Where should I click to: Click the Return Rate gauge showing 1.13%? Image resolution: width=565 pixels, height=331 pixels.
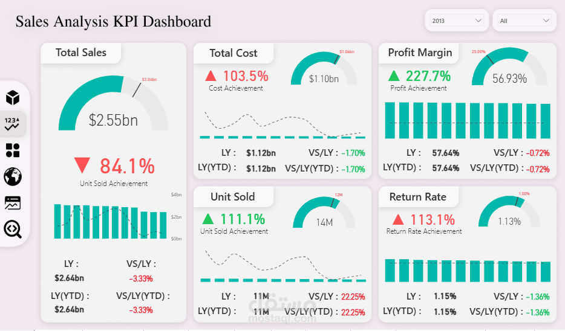tap(509, 211)
